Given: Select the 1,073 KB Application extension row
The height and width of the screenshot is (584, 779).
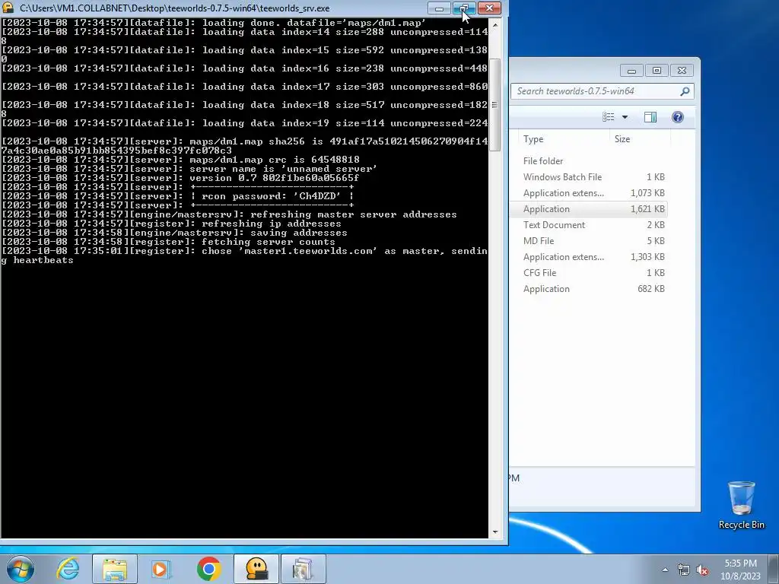Looking at the screenshot, I should click(x=589, y=192).
